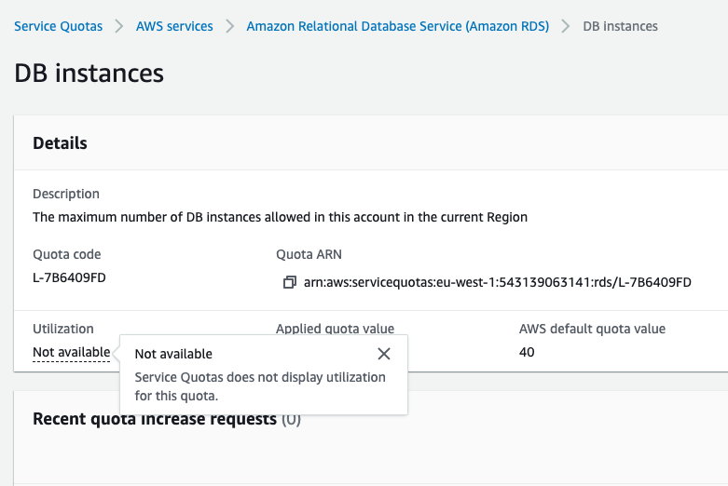Image resolution: width=728 pixels, height=486 pixels.
Task: Click the Quota ARN label
Action: (309, 254)
